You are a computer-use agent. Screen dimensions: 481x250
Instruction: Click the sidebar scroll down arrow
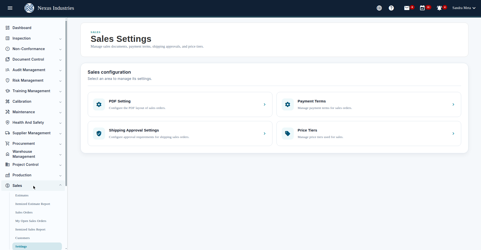[66, 248]
